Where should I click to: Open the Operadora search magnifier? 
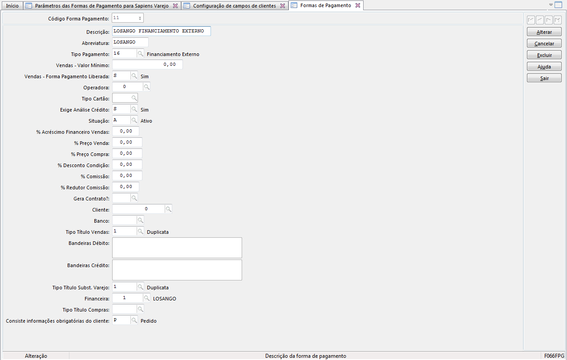pos(146,87)
